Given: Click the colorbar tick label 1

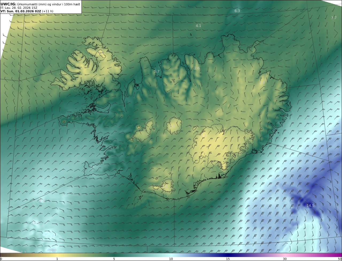Looking at the screenshot, I should click(57, 259).
